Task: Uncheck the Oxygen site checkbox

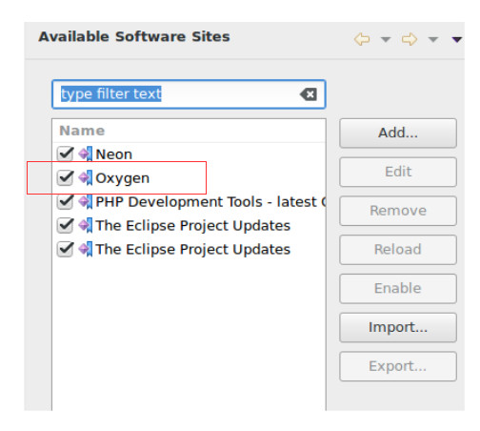Action: [x=66, y=177]
